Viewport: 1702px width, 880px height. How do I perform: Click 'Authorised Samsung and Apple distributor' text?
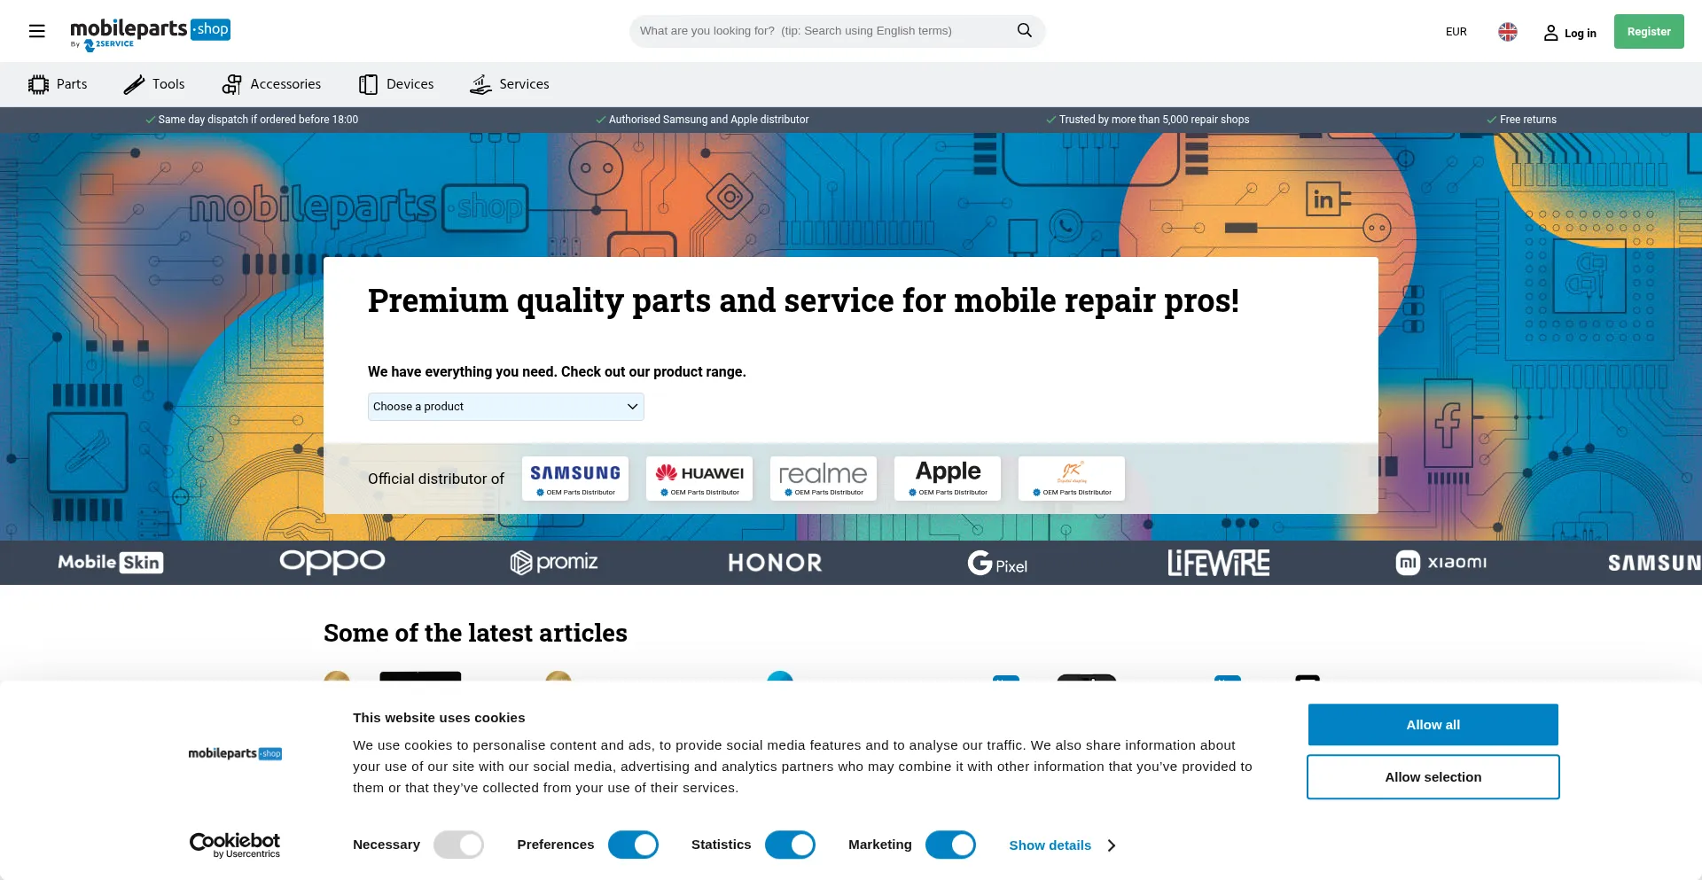[708, 120]
